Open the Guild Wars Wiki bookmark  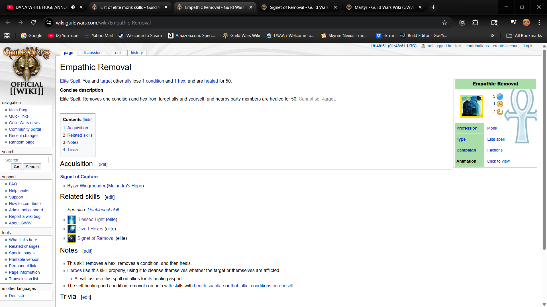[x=242, y=36]
